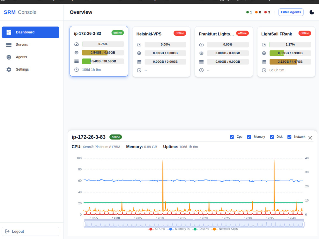
Task: Click the green online agents count
Action: point(249,12)
